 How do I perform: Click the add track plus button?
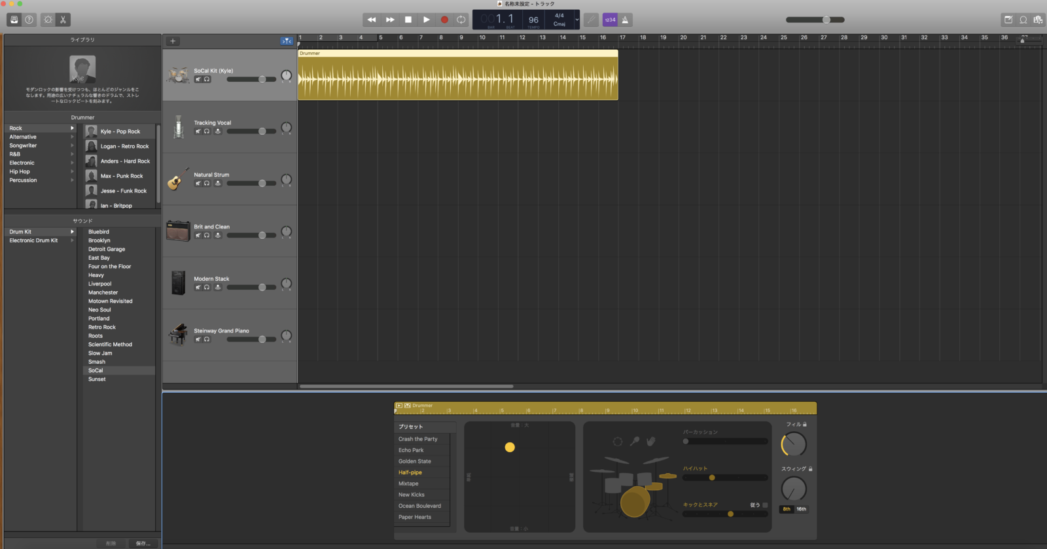coord(173,41)
